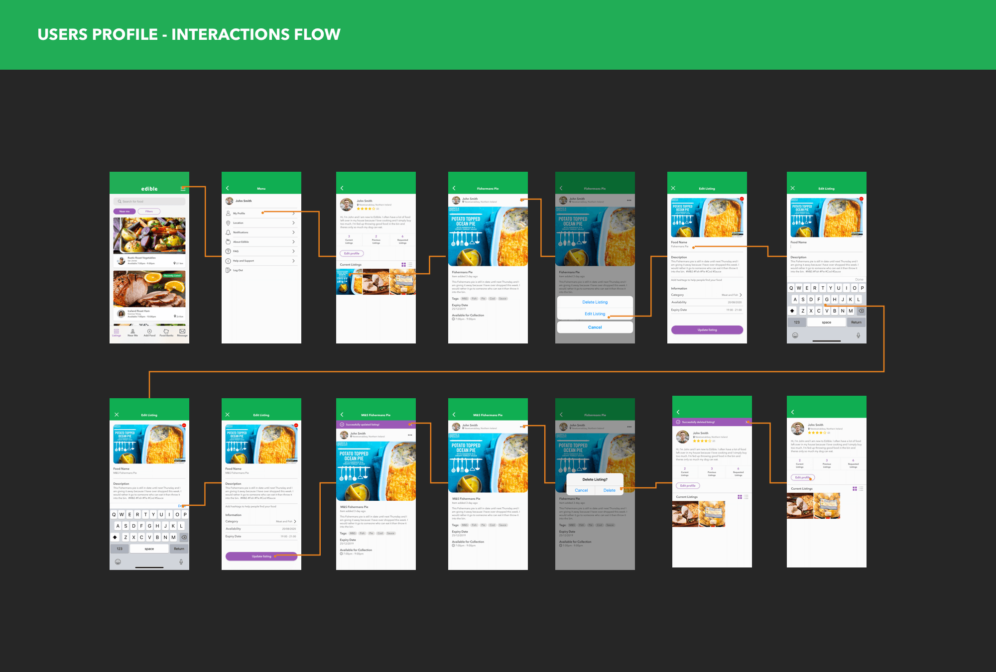Open three-dot options under Successfully updated listing banner
This screenshot has height=672, width=996.
pyautogui.click(x=410, y=435)
